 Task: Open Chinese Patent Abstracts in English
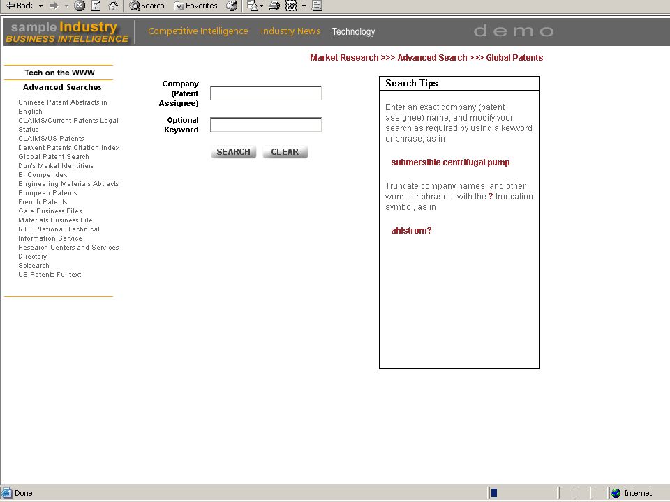(x=62, y=107)
